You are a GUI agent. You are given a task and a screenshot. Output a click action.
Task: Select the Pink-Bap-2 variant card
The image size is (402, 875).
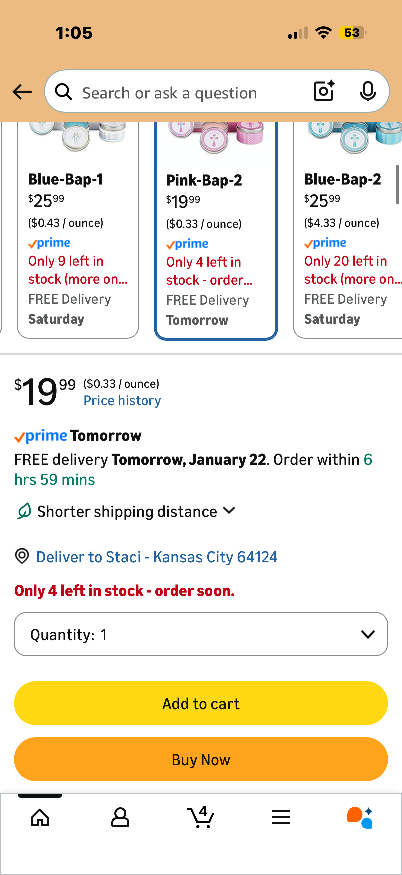tap(216, 238)
